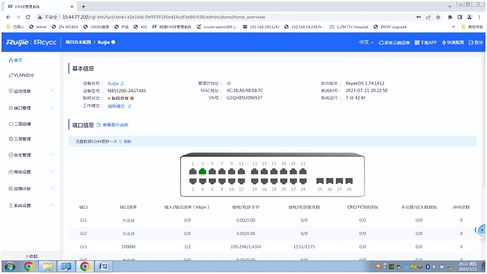Open the cloud management link in header
Viewport: 487px width, 274px height.
coord(394,42)
